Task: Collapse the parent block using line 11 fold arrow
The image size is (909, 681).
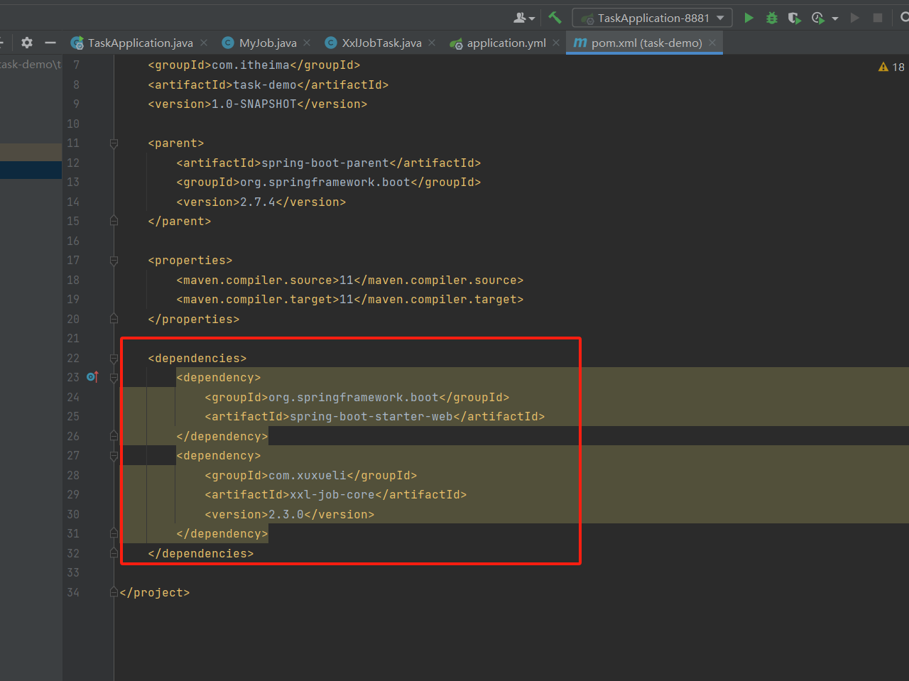Action: pyautogui.click(x=113, y=143)
